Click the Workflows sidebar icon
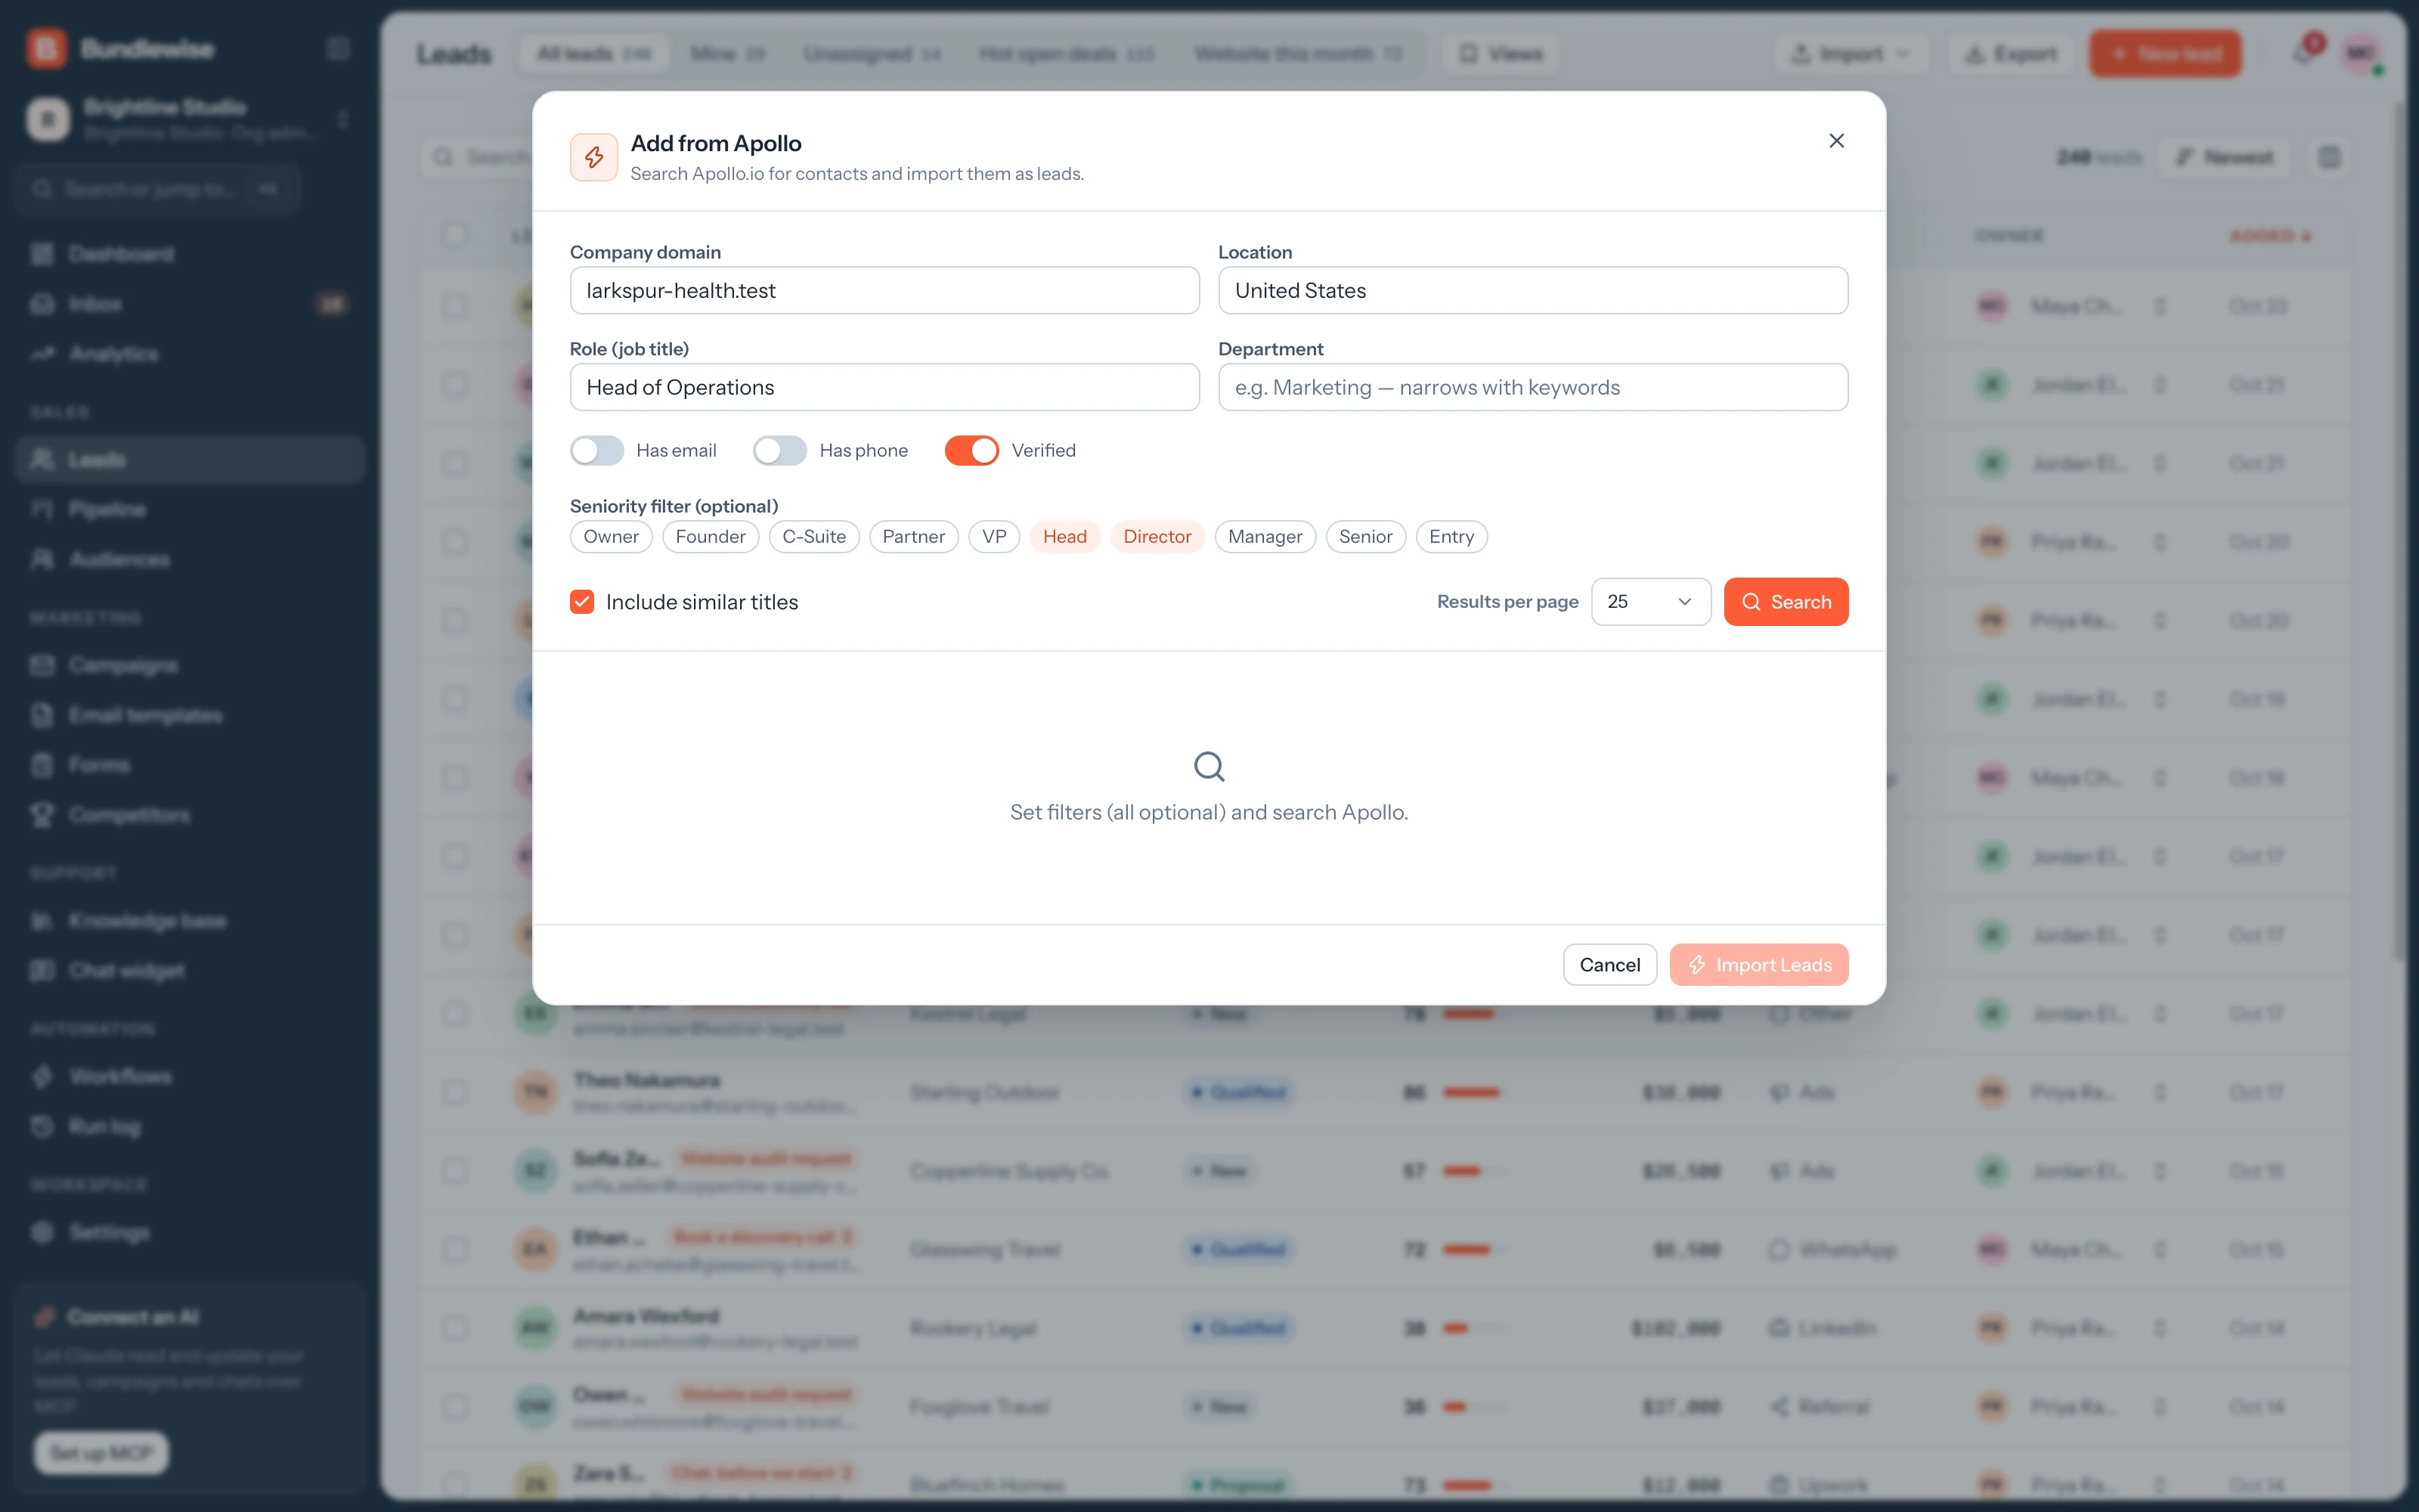Image resolution: width=2419 pixels, height=1512 pixels. click(42, 1077)
